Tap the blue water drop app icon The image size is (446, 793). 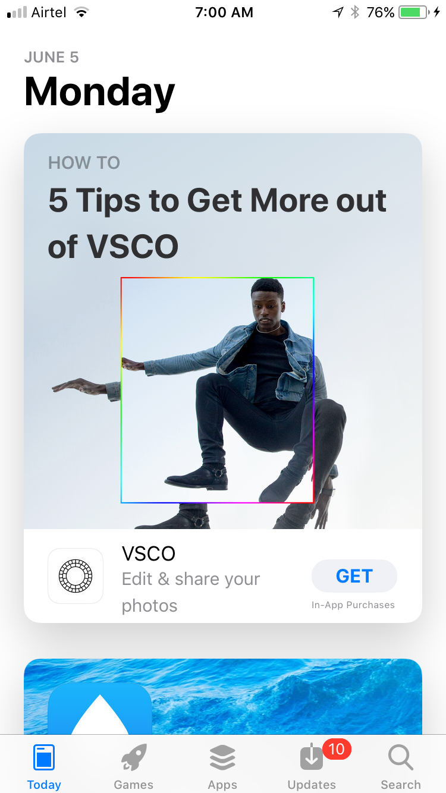100,708
